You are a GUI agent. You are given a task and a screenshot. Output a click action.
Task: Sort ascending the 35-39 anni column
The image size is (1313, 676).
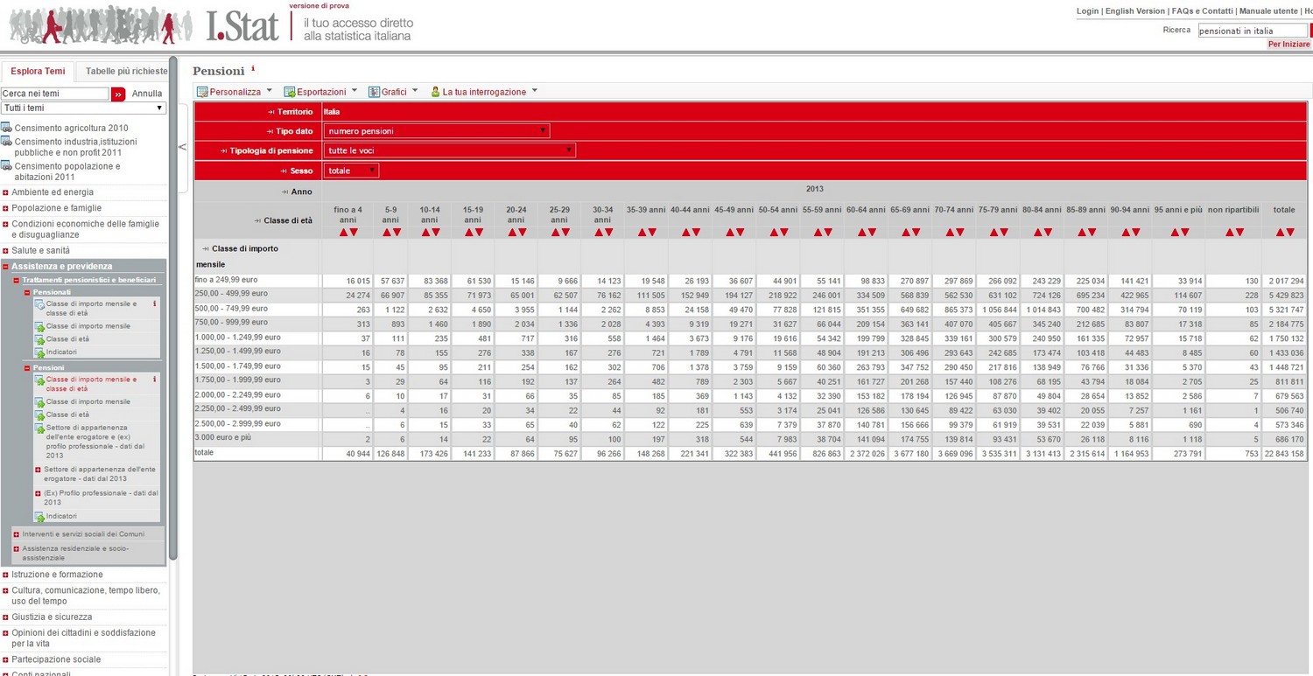pos(642,232)
